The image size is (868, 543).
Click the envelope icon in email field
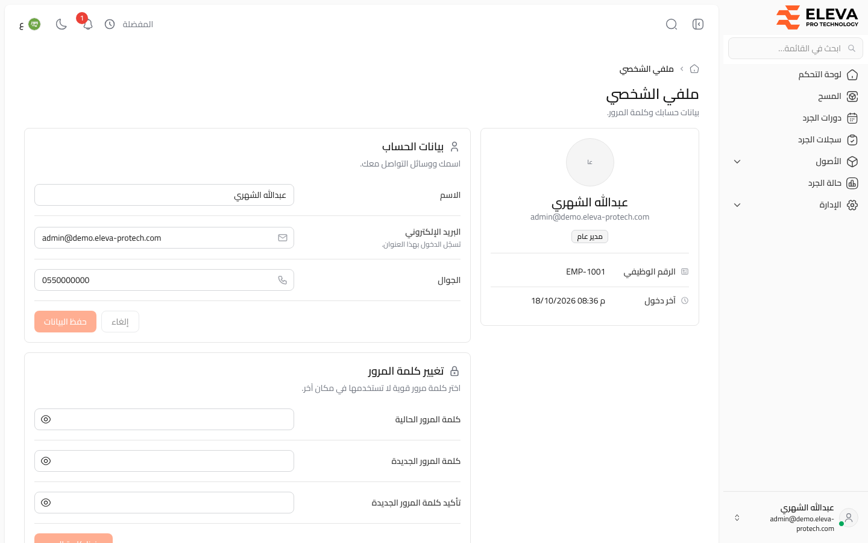[x=282, y=238]
